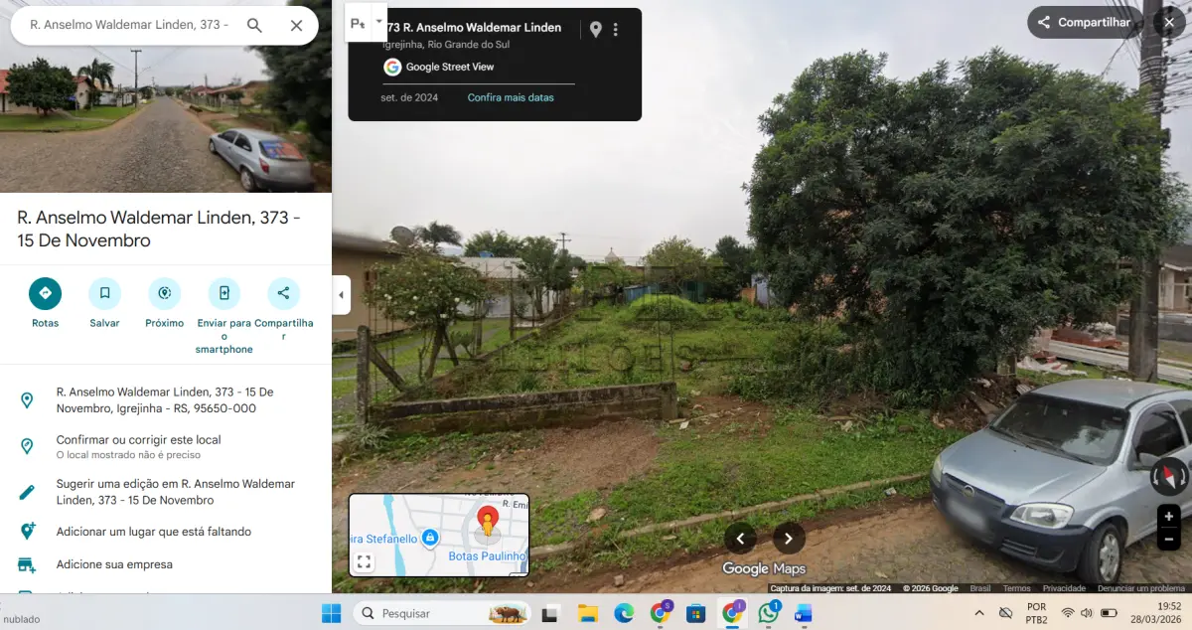The width and height of the screenshot is (1192, 630).
Task: Move to next Street View position arrow
Action: click(x=789, y=539)
